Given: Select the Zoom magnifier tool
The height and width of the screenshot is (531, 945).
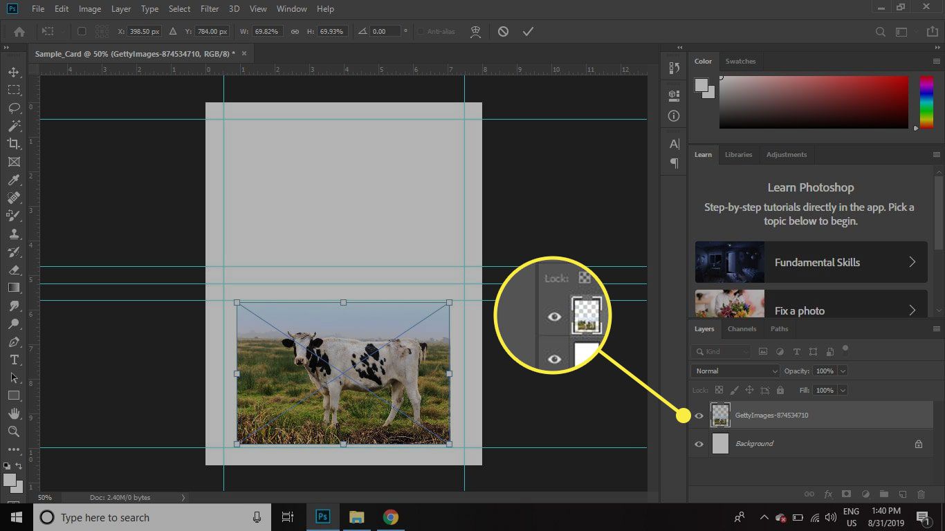Looking at the screenshot, I should coord(14,431).
